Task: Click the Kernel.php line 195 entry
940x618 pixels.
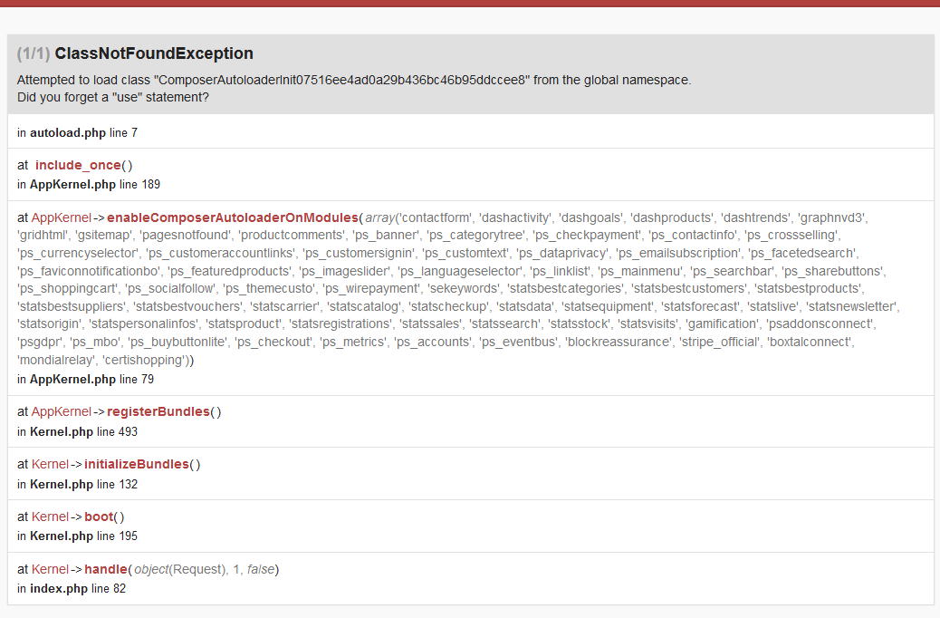Action: (x=77, y=536)
